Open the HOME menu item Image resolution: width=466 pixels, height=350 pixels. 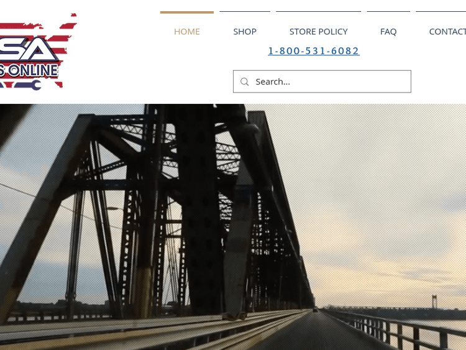(x=187, y=32)
